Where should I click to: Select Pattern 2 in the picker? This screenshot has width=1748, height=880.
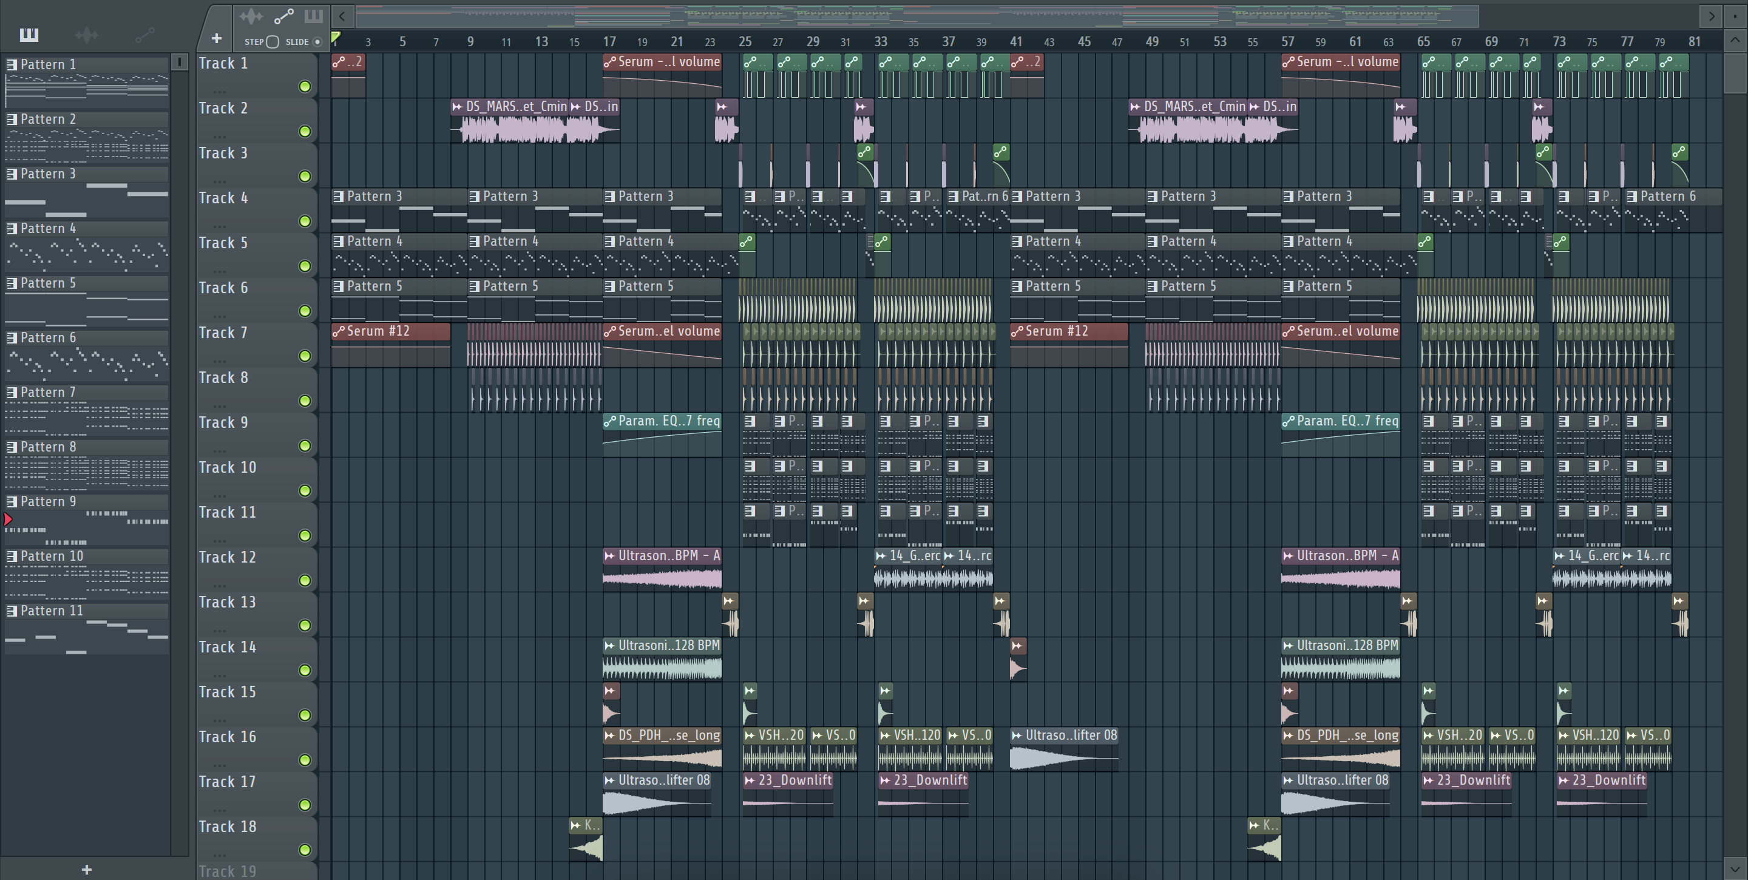(x=86, y=137)
